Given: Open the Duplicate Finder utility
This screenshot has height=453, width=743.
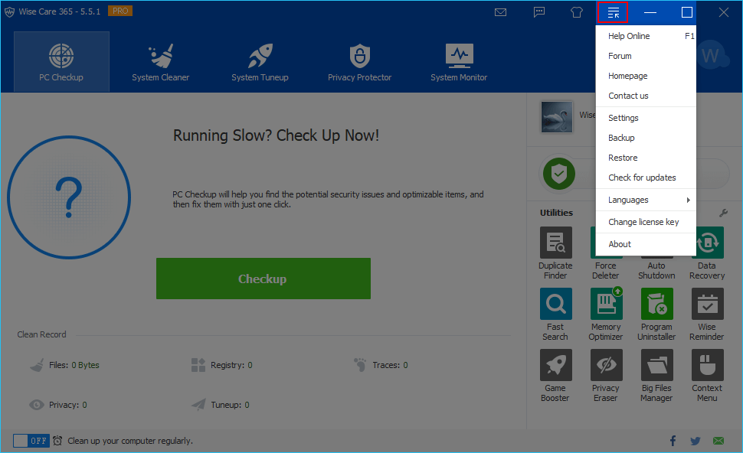Looking at the screenshot, I should [555, 253].
